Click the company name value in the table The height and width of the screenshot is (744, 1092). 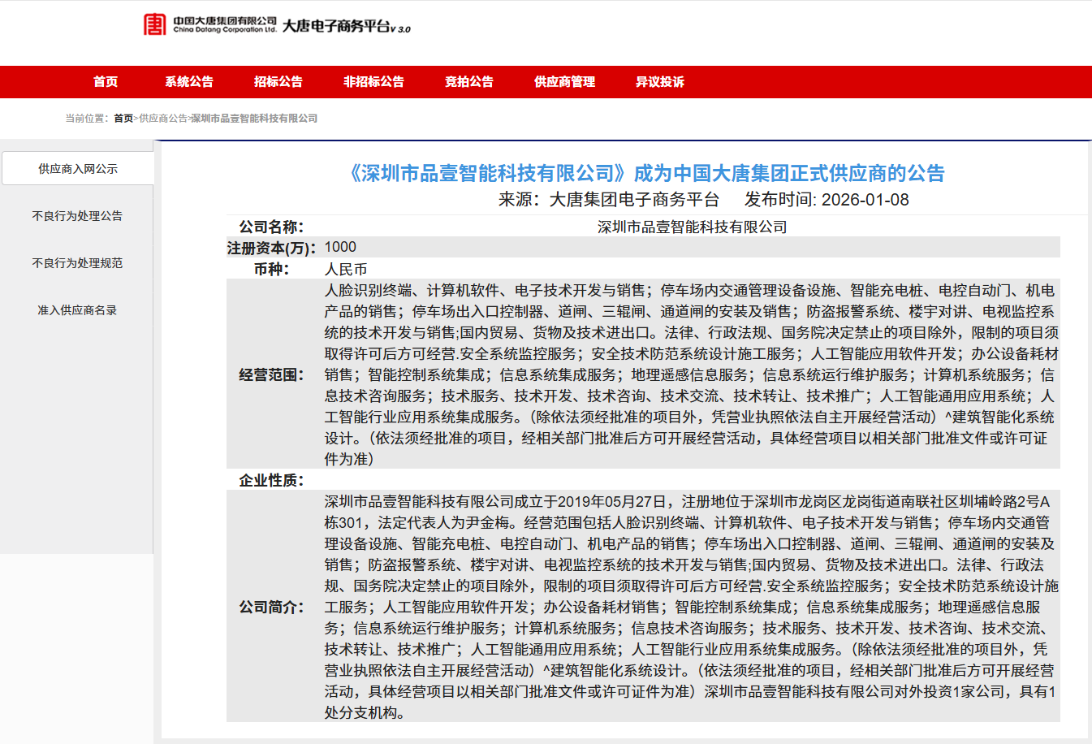tap(692, 227)
